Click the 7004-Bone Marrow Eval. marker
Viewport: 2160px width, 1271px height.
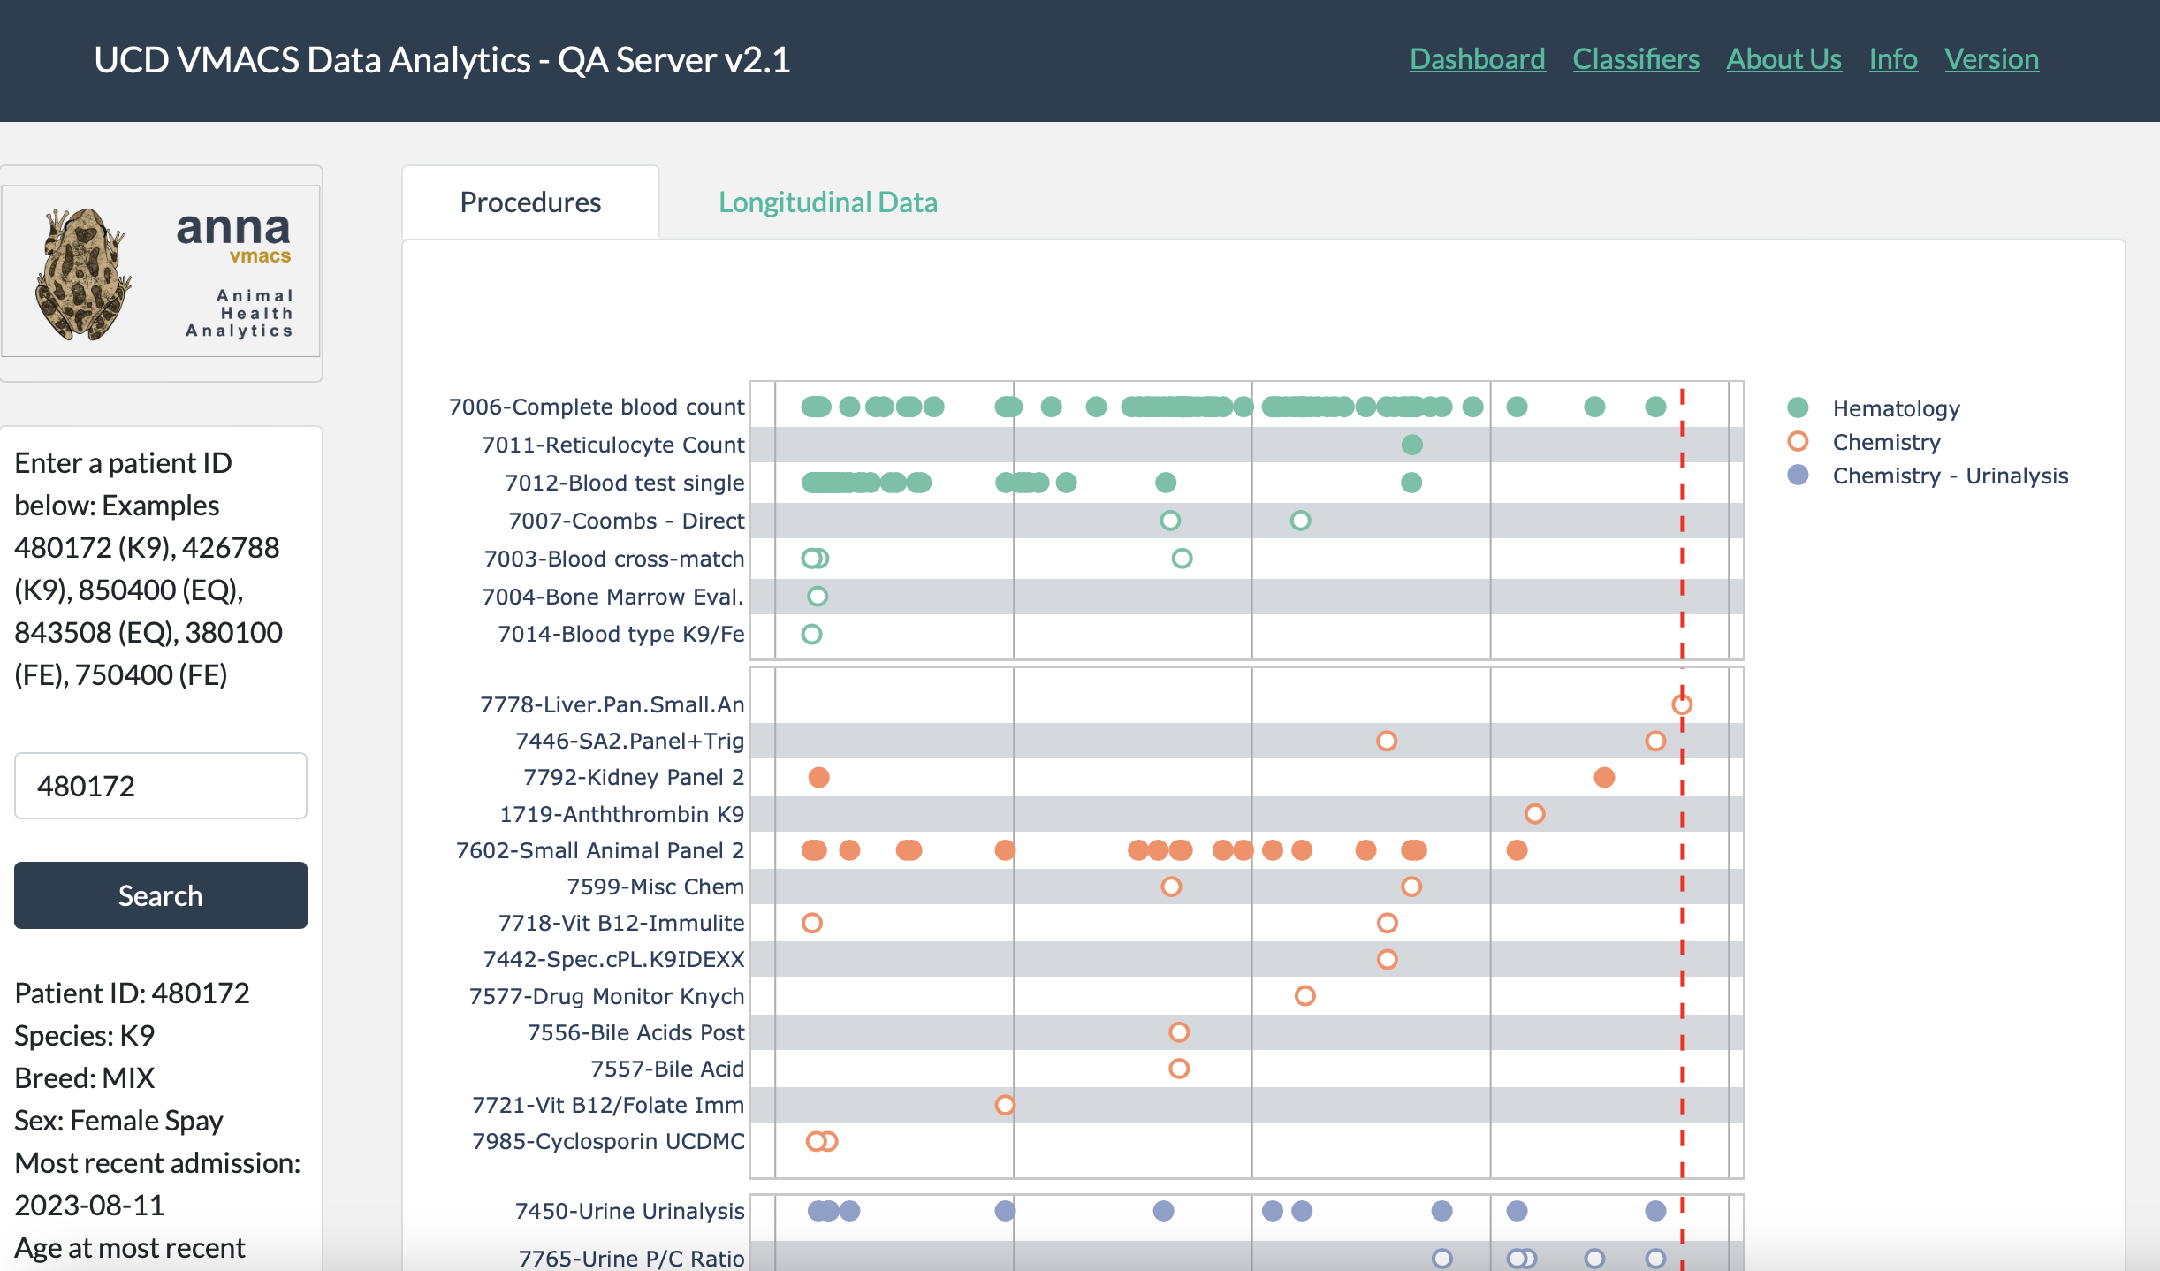point(818,597)
